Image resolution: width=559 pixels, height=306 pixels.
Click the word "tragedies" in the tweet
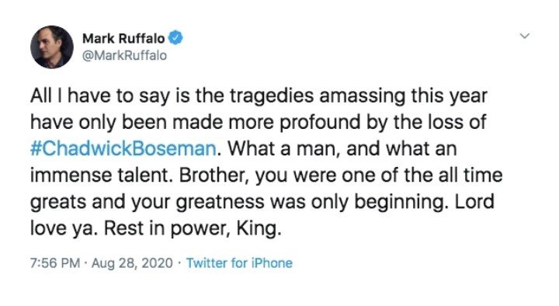click(271, 96)
